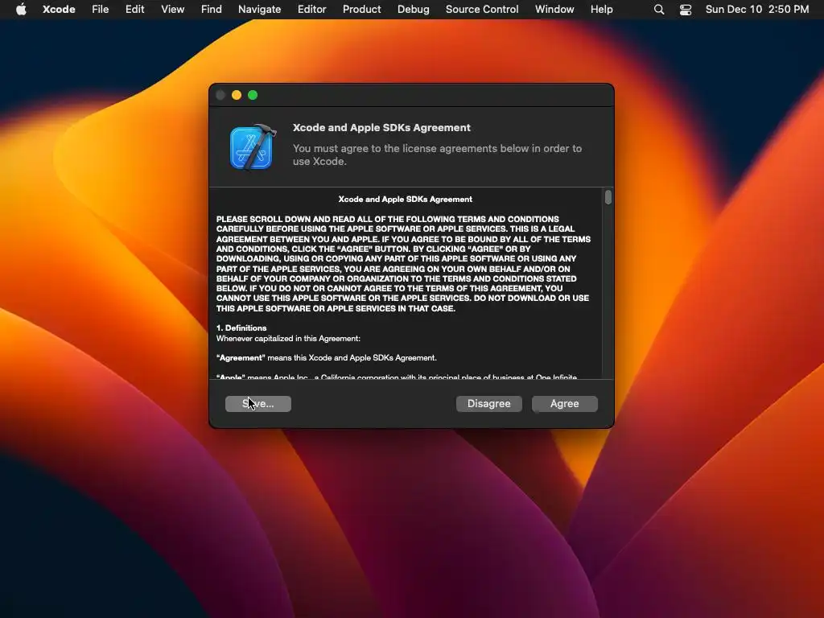Screen dimensions: 824x618
Task: Click the centered license heading above the terms
Action: tap(406, 200)
